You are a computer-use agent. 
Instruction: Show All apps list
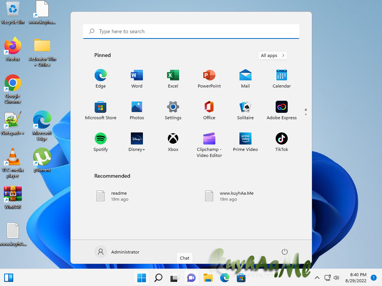tap(273, 55)
